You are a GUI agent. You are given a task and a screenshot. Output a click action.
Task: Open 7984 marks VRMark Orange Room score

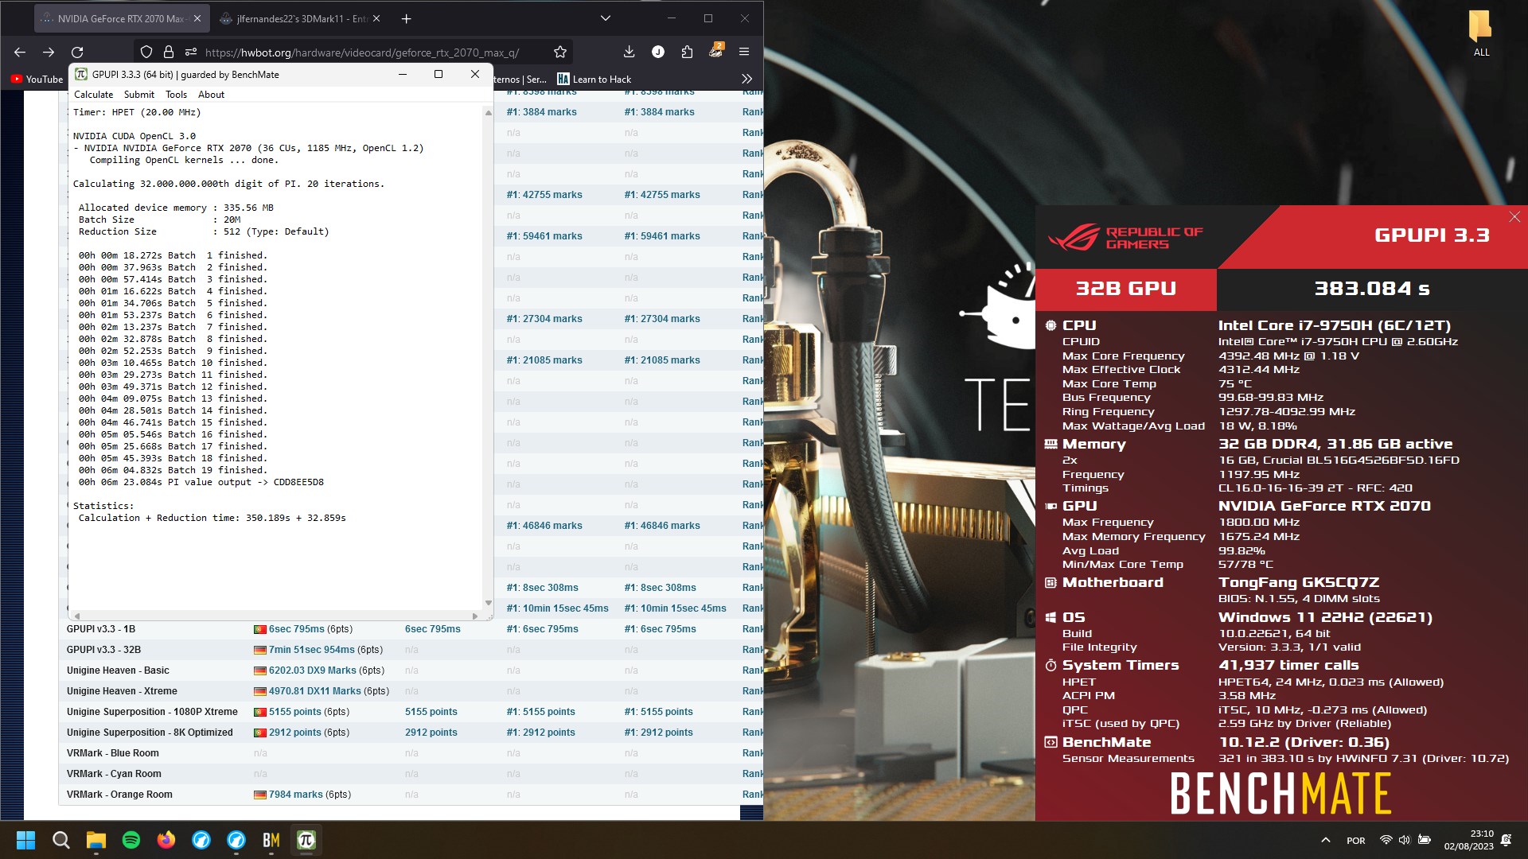(295, 795)
